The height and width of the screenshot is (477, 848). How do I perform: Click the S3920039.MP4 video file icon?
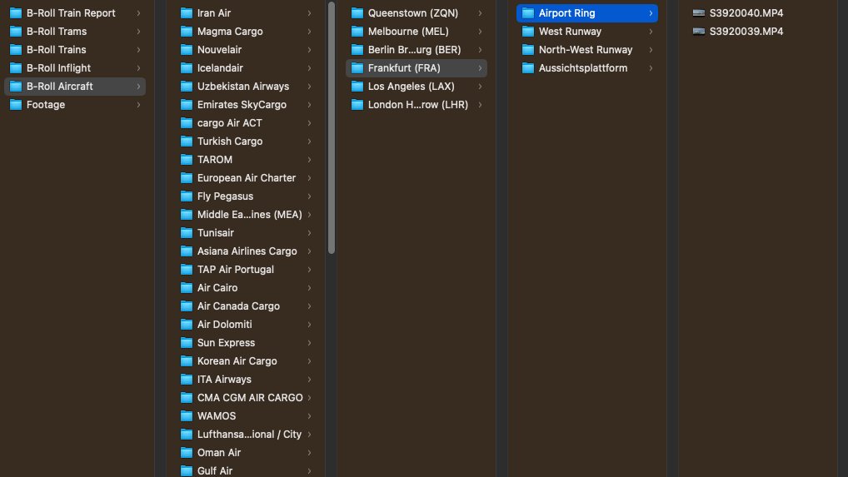click(x=699, y=32)
